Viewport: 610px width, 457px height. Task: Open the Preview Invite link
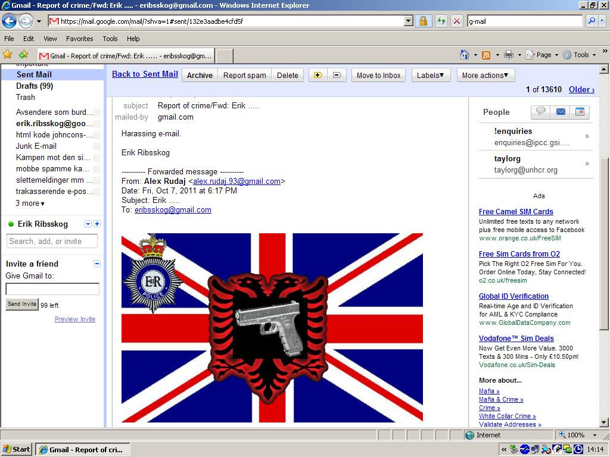pos(75,319)
